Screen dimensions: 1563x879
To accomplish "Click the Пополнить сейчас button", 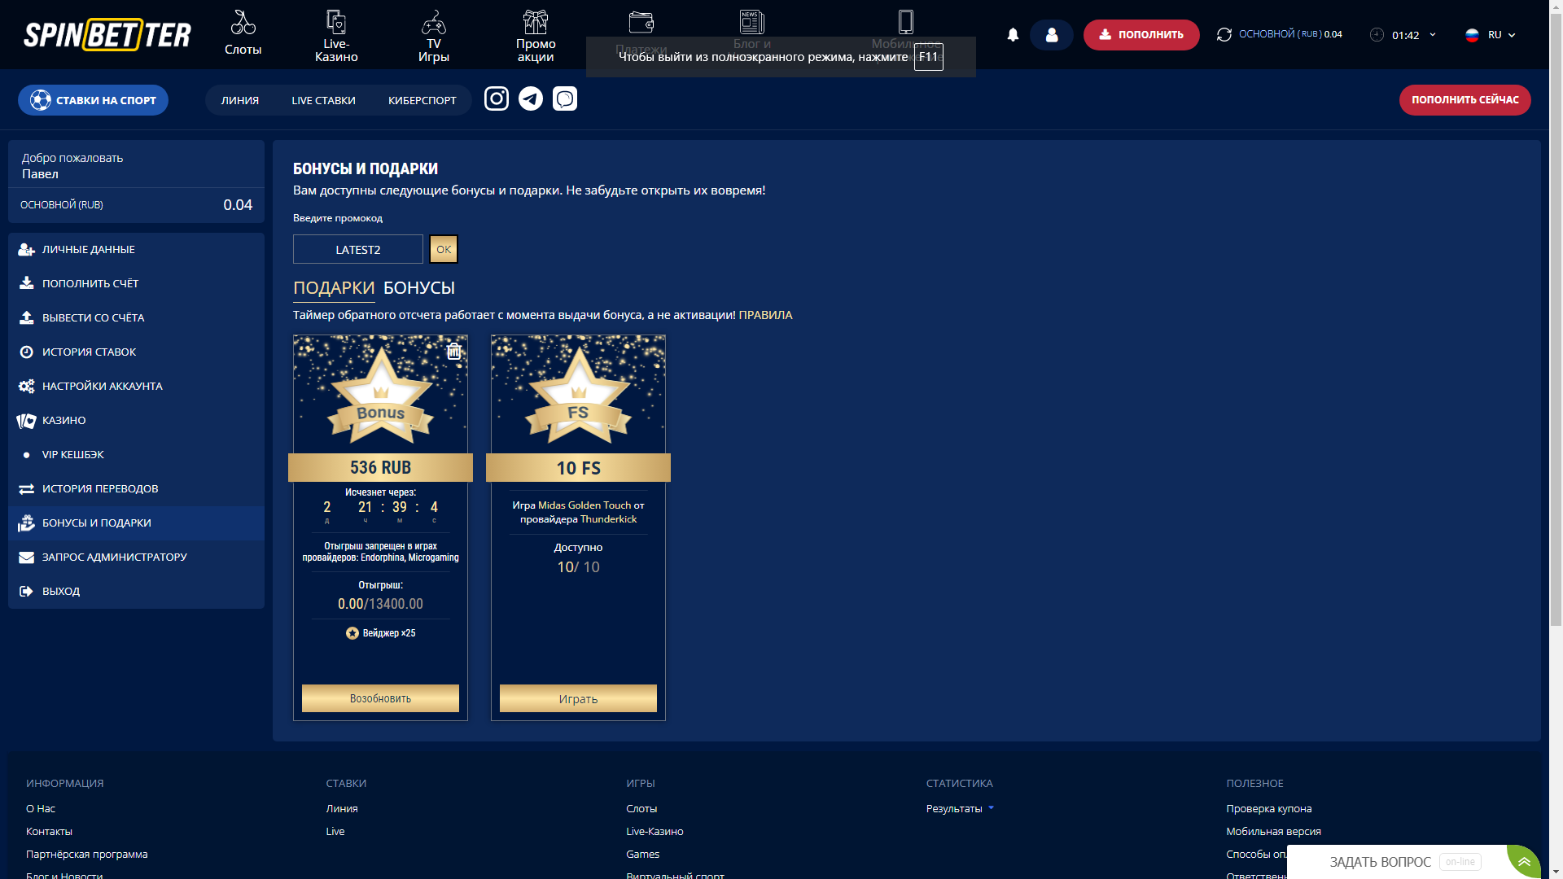I will point(1465,100).
